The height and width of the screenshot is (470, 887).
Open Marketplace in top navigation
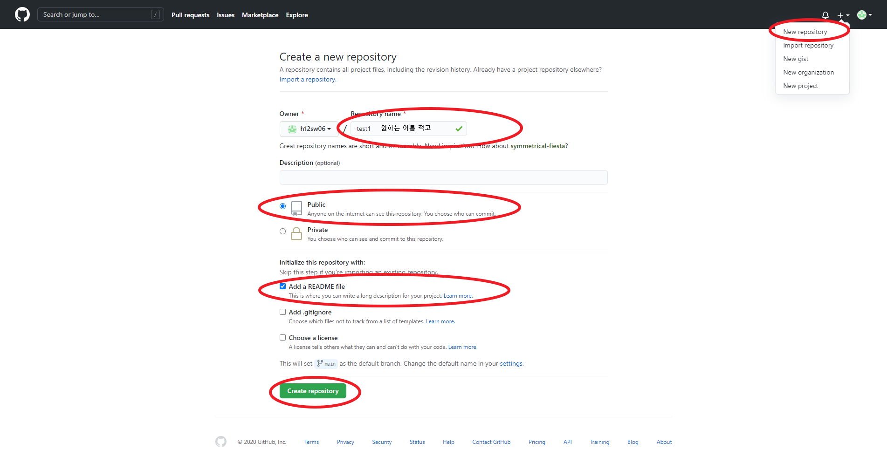tap(260, 15)
